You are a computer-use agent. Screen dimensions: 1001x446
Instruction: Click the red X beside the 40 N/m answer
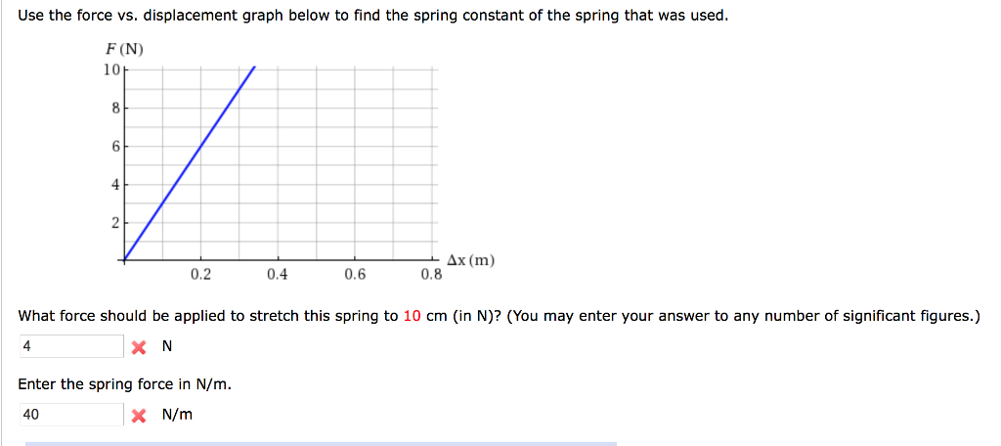coord(139,416)
